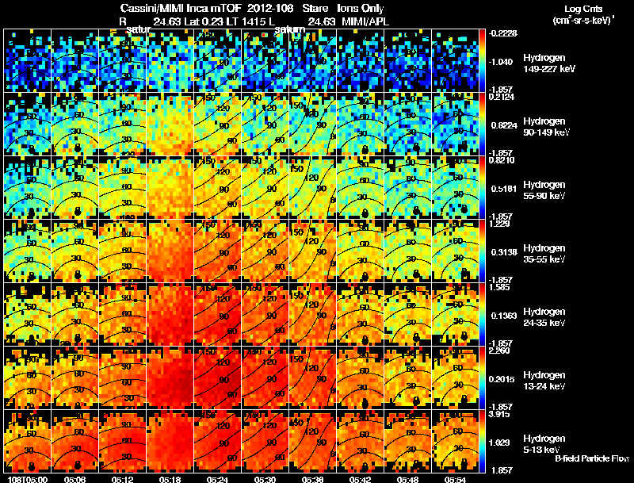634x483 pixels.
Task: Click the color bar beside Hydrogen 90-149 keV
Action: click(482, 125)
